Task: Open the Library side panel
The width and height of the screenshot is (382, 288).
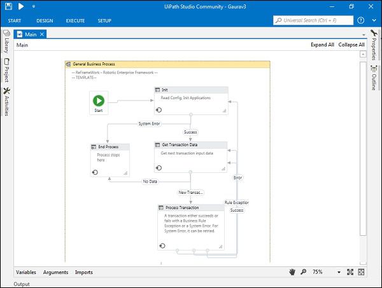Action: tap(7, 42)
